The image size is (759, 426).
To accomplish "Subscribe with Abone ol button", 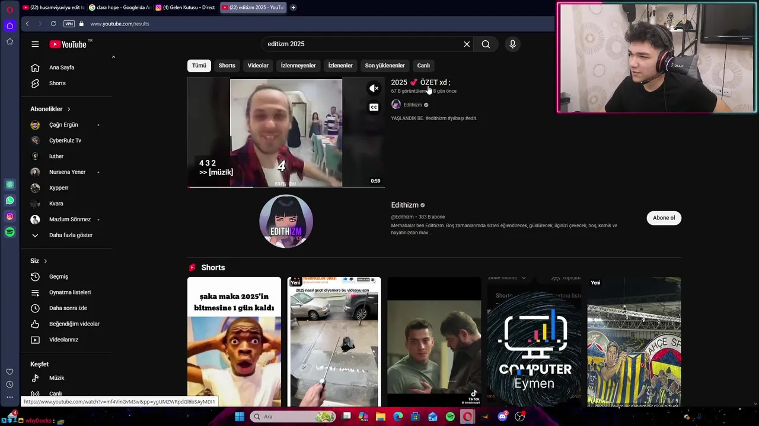I will 664,218.
